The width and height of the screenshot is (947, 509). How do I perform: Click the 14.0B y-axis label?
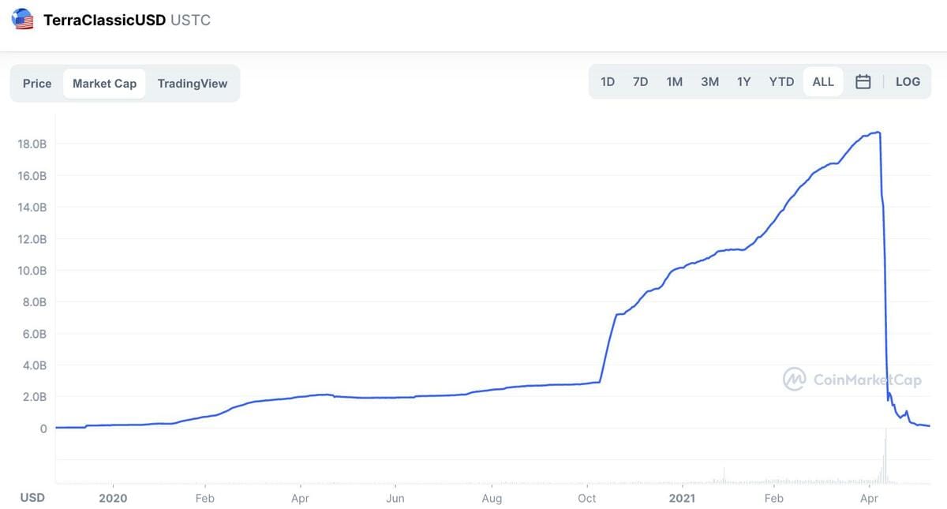click(32, 207)
